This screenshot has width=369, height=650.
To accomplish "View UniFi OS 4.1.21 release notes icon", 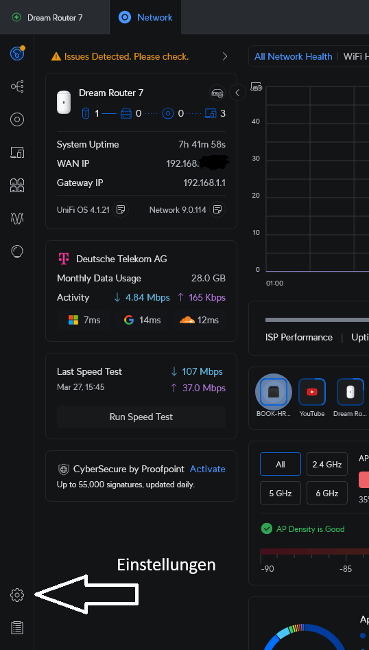I will pos(121,209).
